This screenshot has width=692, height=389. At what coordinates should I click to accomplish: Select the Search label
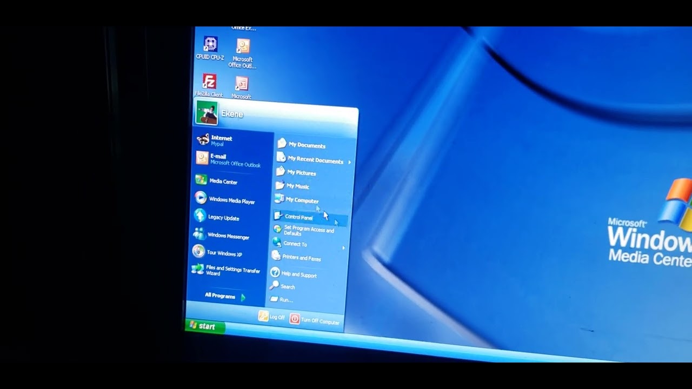(288, 287)
